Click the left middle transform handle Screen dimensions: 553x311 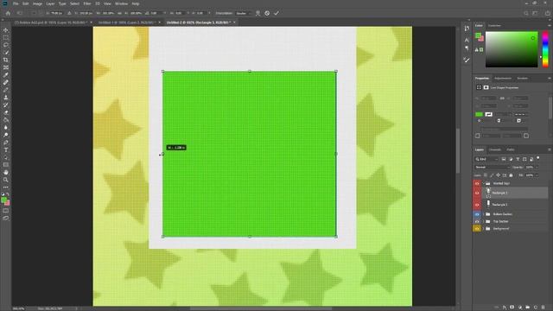coord(163,154)
